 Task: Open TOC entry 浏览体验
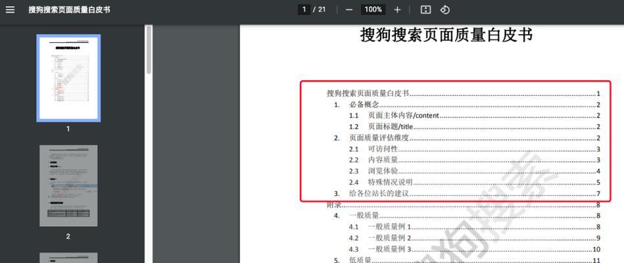coord(474,172)
